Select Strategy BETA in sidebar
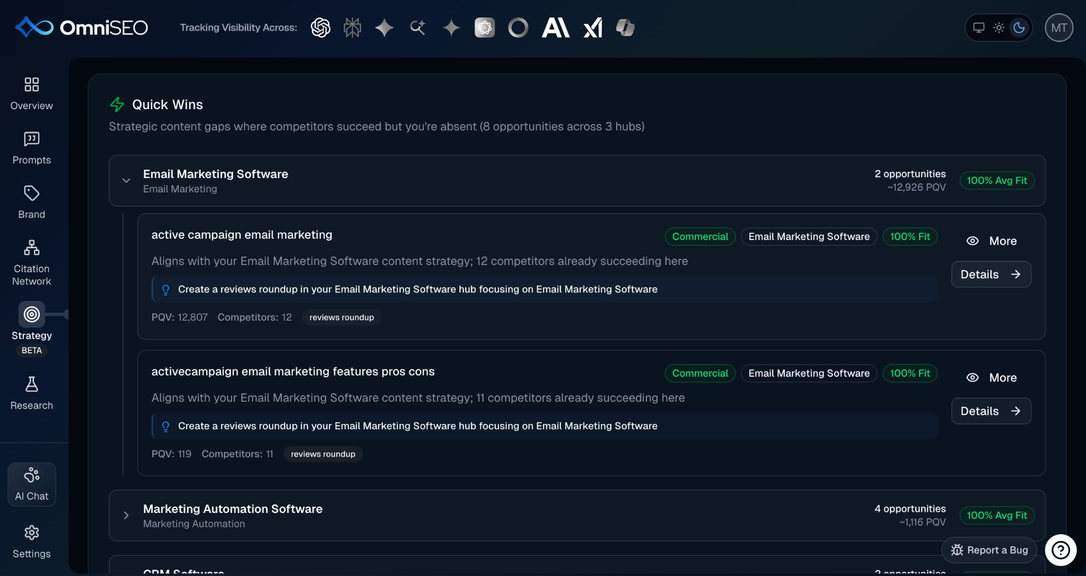 [32, 329]
